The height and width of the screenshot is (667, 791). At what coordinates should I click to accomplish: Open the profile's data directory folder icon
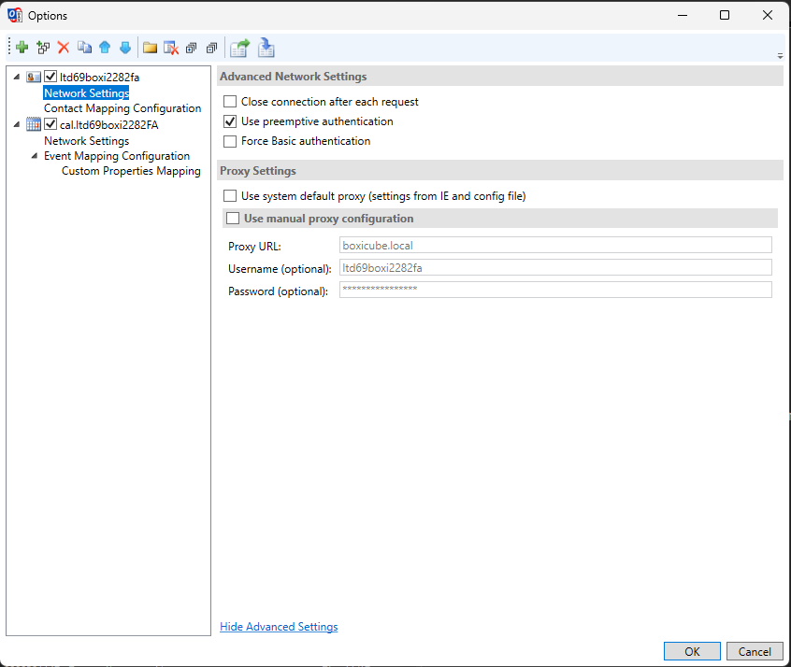point(150,48)
